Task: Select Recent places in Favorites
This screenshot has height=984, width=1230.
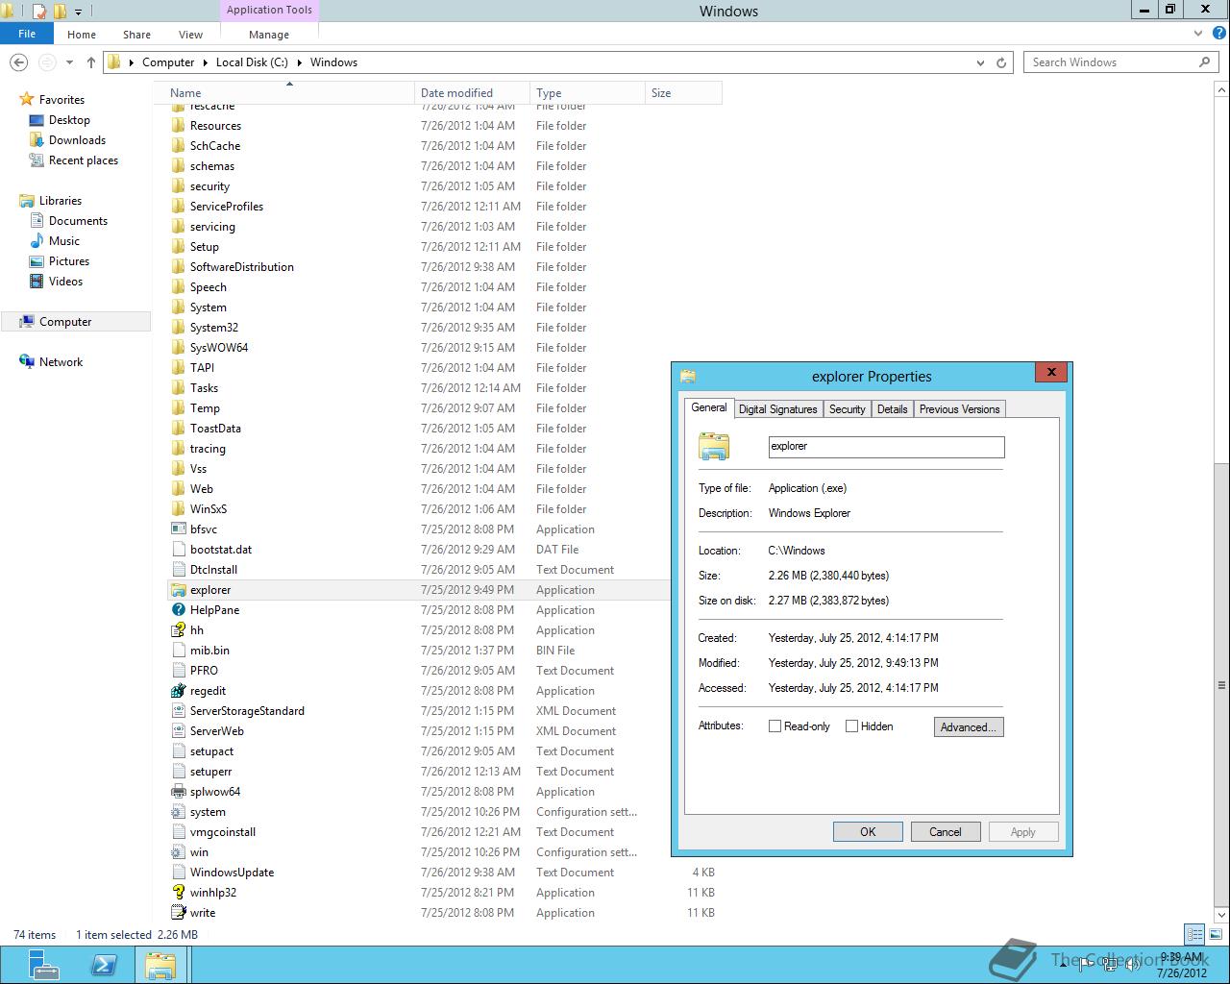Action: click(x=84, y=160)
